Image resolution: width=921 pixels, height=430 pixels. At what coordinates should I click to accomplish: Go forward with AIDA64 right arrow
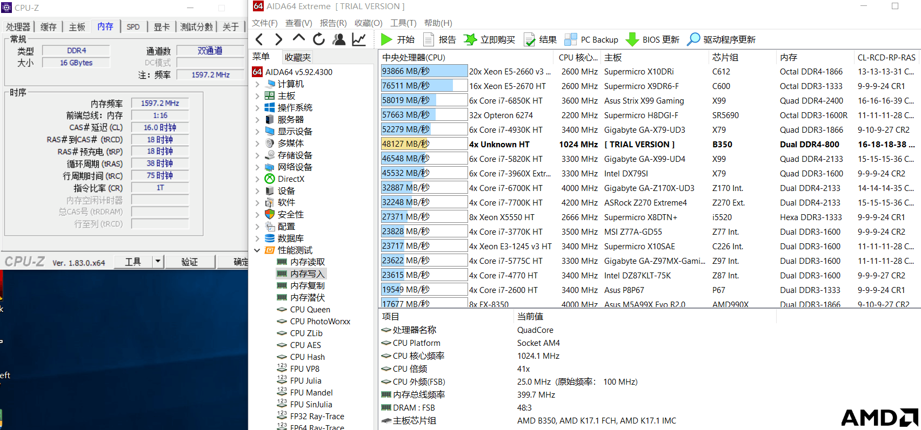(278, 39)
